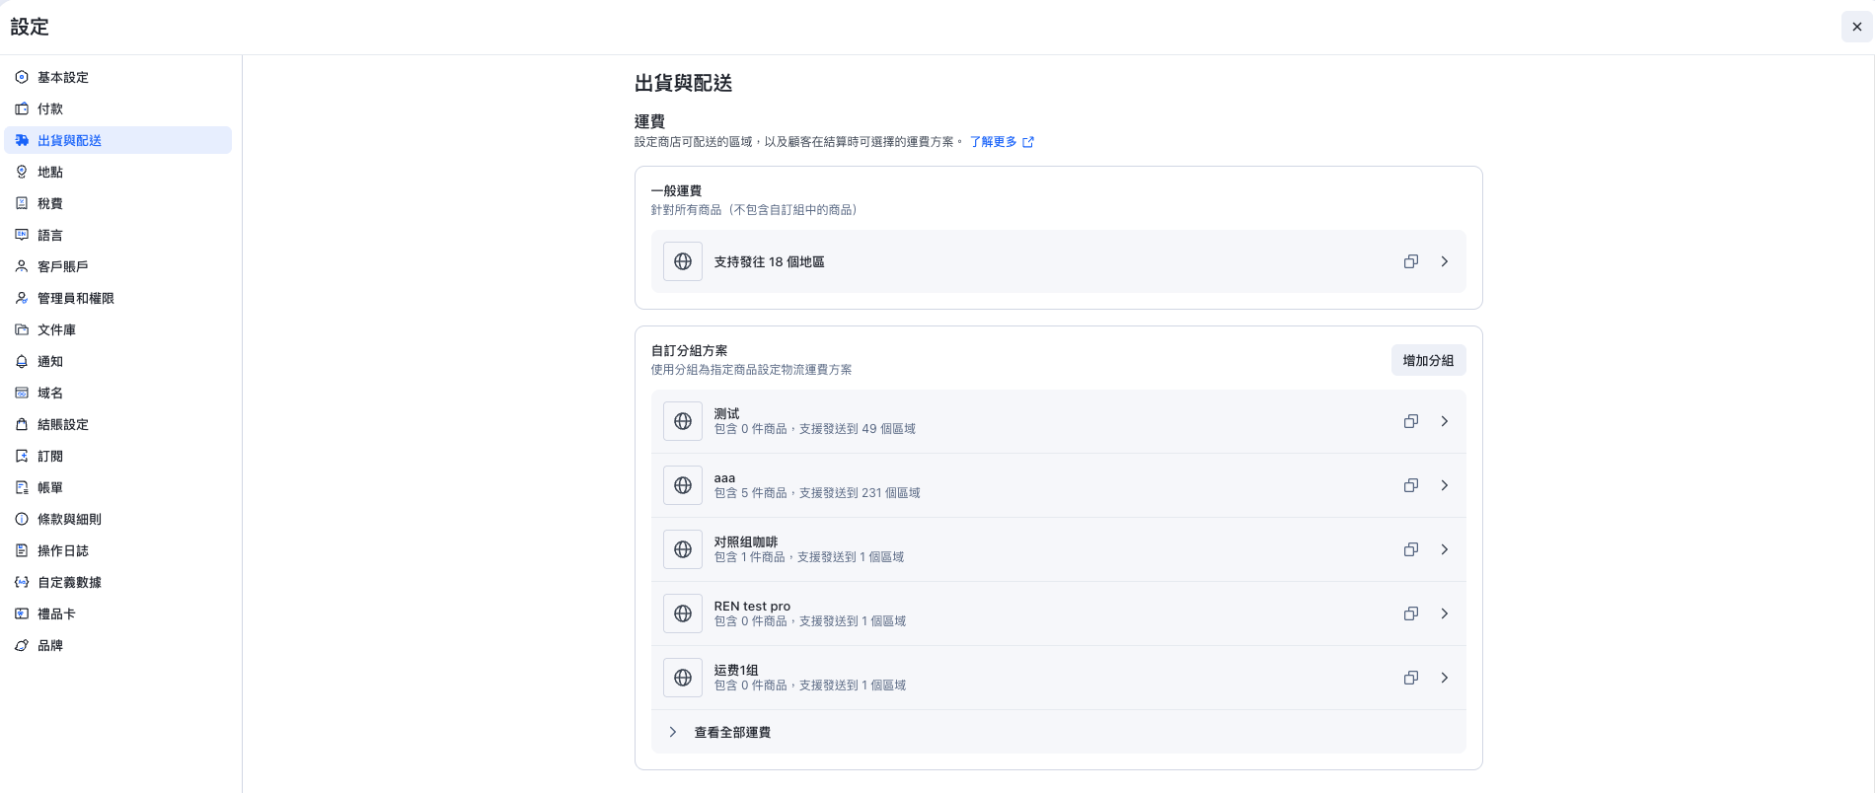Image resolution: width=1875 pixels, height=793 pixels.
Task: Click the 訂閱 subscription icon
Action: click(22, 456)
